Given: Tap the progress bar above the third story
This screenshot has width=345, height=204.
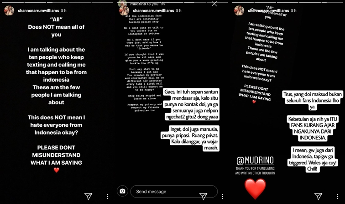Looking at the screenshot, I should 287,3.
